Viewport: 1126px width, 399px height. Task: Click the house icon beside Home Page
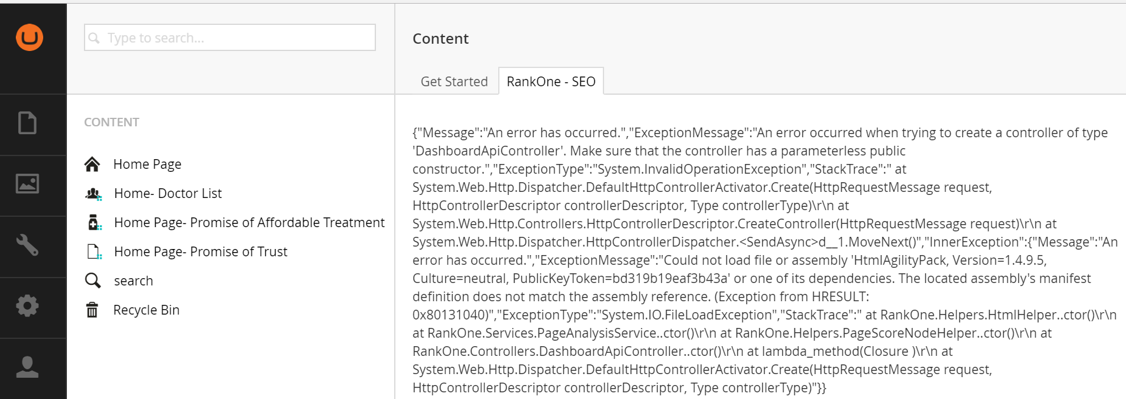tap(92, 164)
